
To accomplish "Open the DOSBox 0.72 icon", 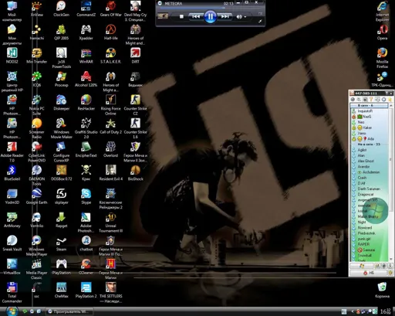I will pyautogui.click(x=61, y=173).
